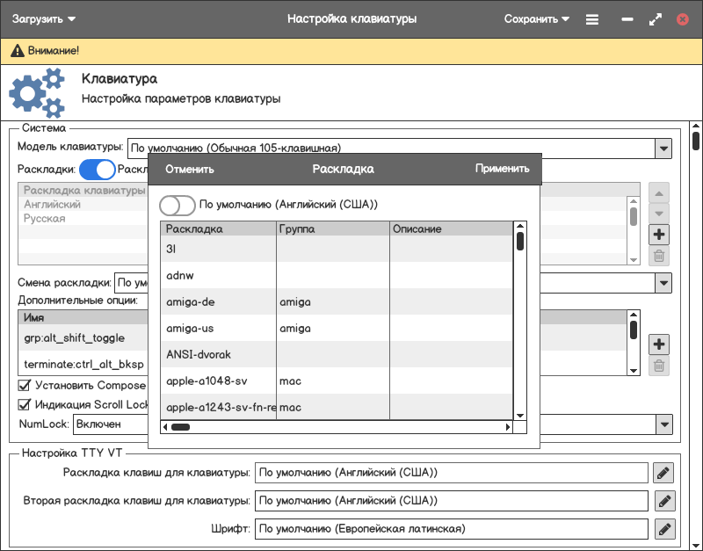The height and width of the screenshot is (551, 703).
Task: Delete layout using trash icon beside layouts list
Action: [x=659, y=257]
